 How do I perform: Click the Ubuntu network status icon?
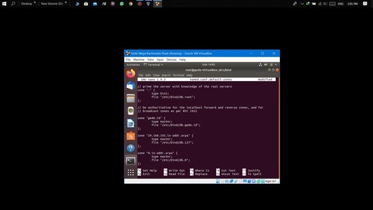(261, 65)
